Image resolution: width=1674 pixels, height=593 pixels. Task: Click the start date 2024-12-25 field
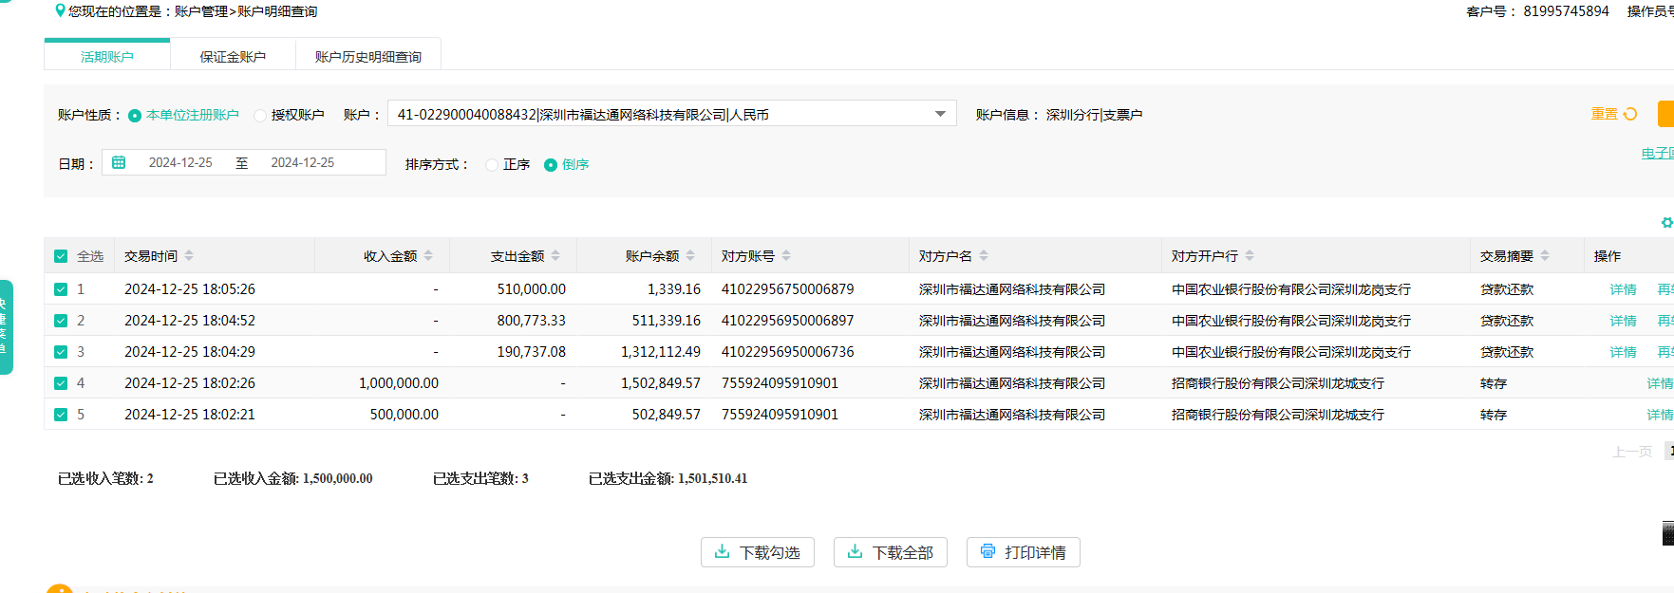(x=180, y=162)
